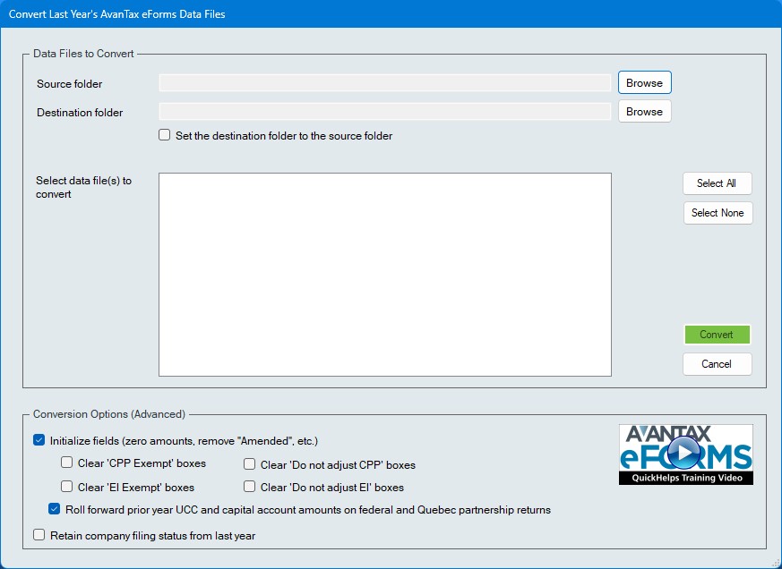Click the Destination folder path field
782x569 pixels.
coord(385,112)
